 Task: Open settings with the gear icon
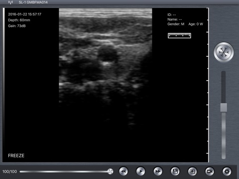227,171
